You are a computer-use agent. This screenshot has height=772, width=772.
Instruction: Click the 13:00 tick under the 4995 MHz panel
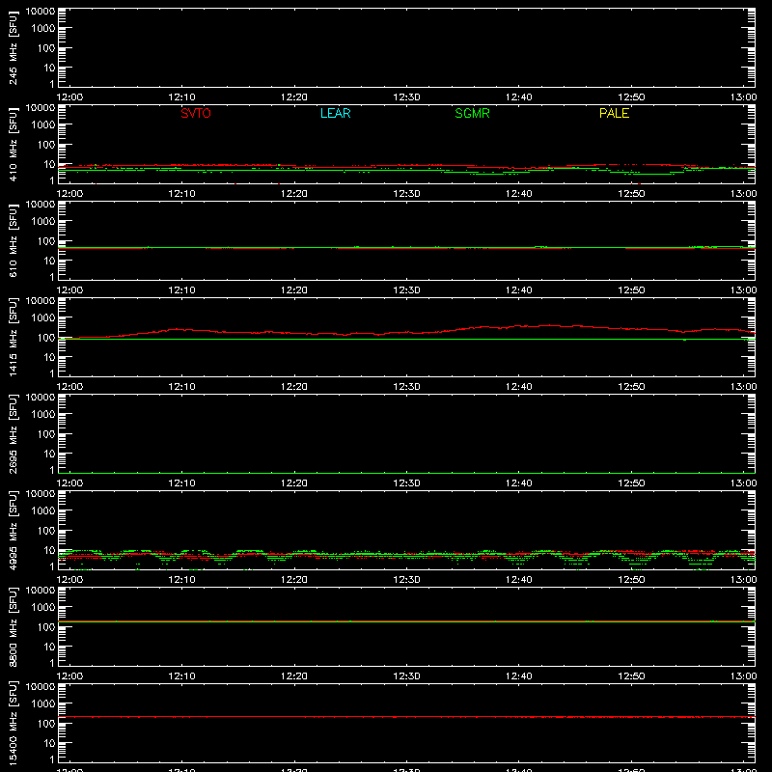(743, 580)
